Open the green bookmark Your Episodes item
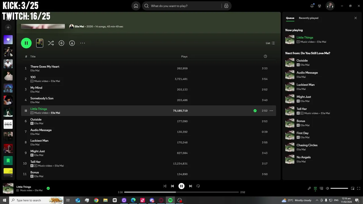The height and width of the screenshot is (204, 363). pyautogui.click(x=8, y=161)
